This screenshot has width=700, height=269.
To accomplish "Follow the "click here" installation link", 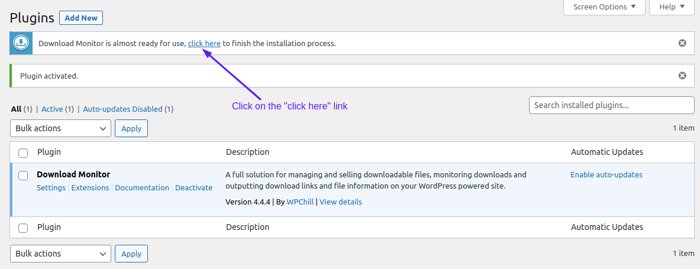I will coord(204,43).
